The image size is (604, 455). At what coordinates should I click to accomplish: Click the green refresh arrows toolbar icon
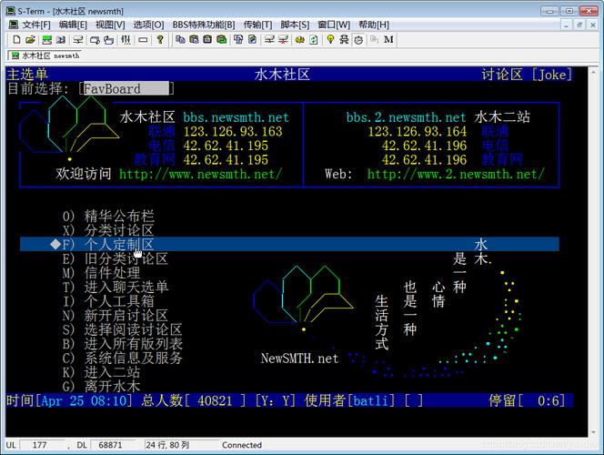[x=314, y=39]
